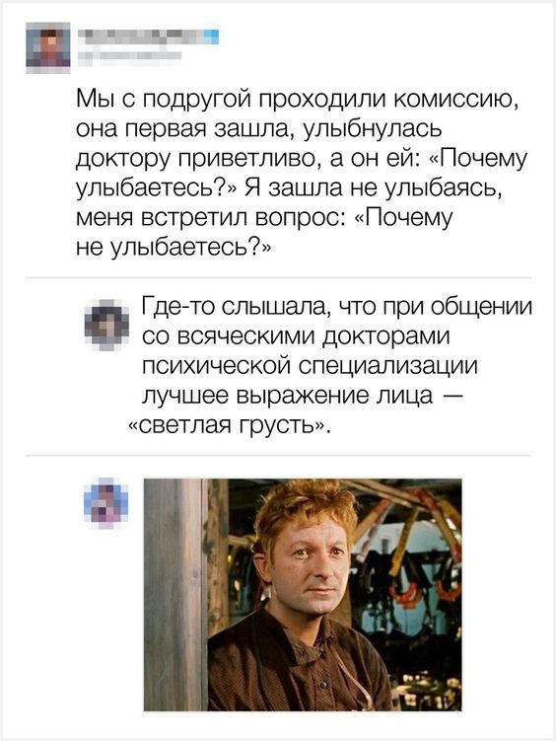Image resolution: width=556 pixels, height=741 pixels.
Task: Click the post text starting with «Мы с подругой»
Action: pos(302,174)
